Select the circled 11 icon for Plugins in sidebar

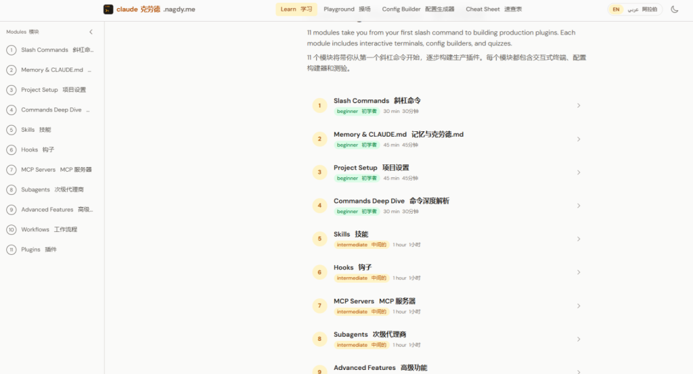(12, 250)
